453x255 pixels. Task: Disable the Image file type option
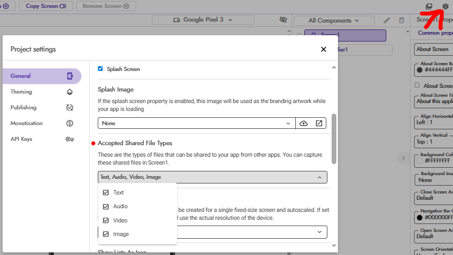click(x=106, y=234)
